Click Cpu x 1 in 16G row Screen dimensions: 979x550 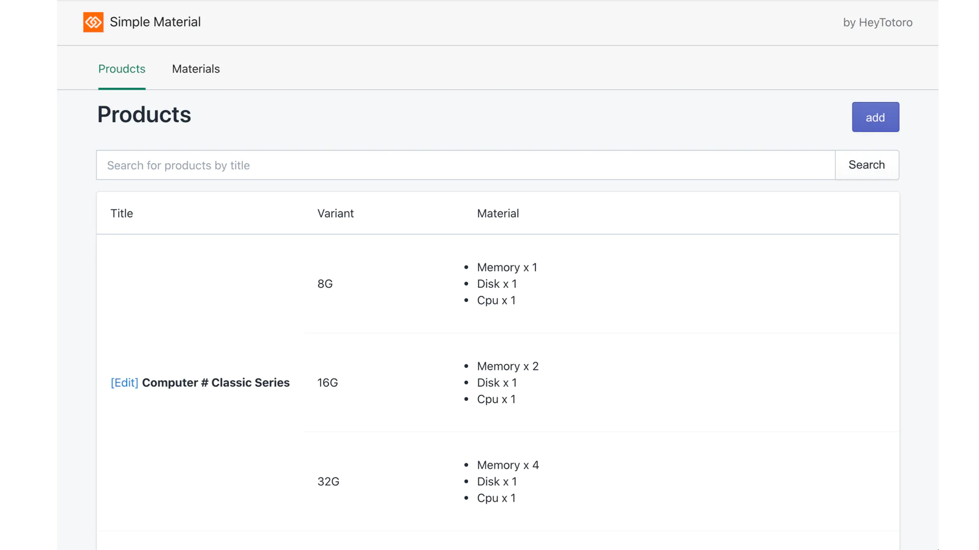496,399
